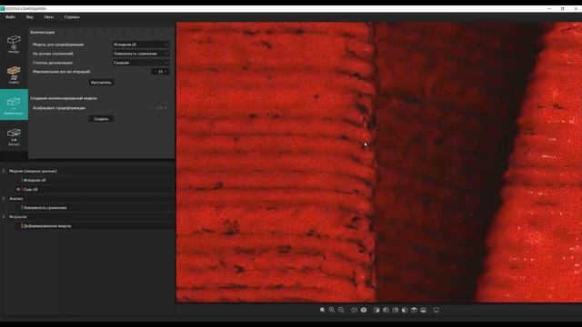Decrease the maximum iterations count
Screen dimensions: 582x327
[156, 71]
